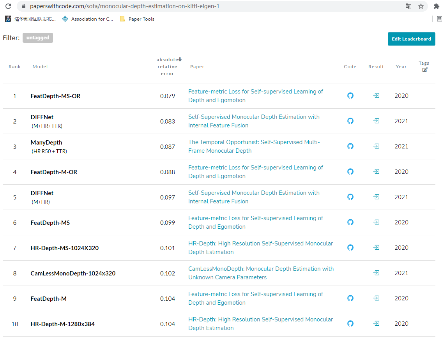Click the 0.102 error value
442x337 pixels.
[x=168, y=273]
